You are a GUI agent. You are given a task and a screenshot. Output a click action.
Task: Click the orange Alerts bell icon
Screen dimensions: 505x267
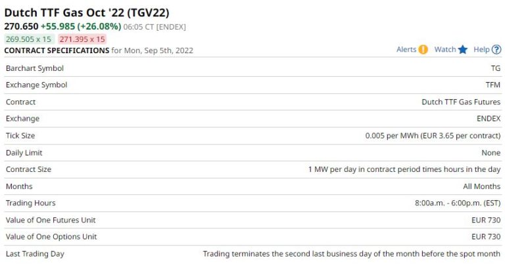[423, 50]
